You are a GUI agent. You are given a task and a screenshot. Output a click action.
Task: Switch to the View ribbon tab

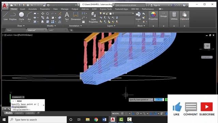click(x=55, y=9)
